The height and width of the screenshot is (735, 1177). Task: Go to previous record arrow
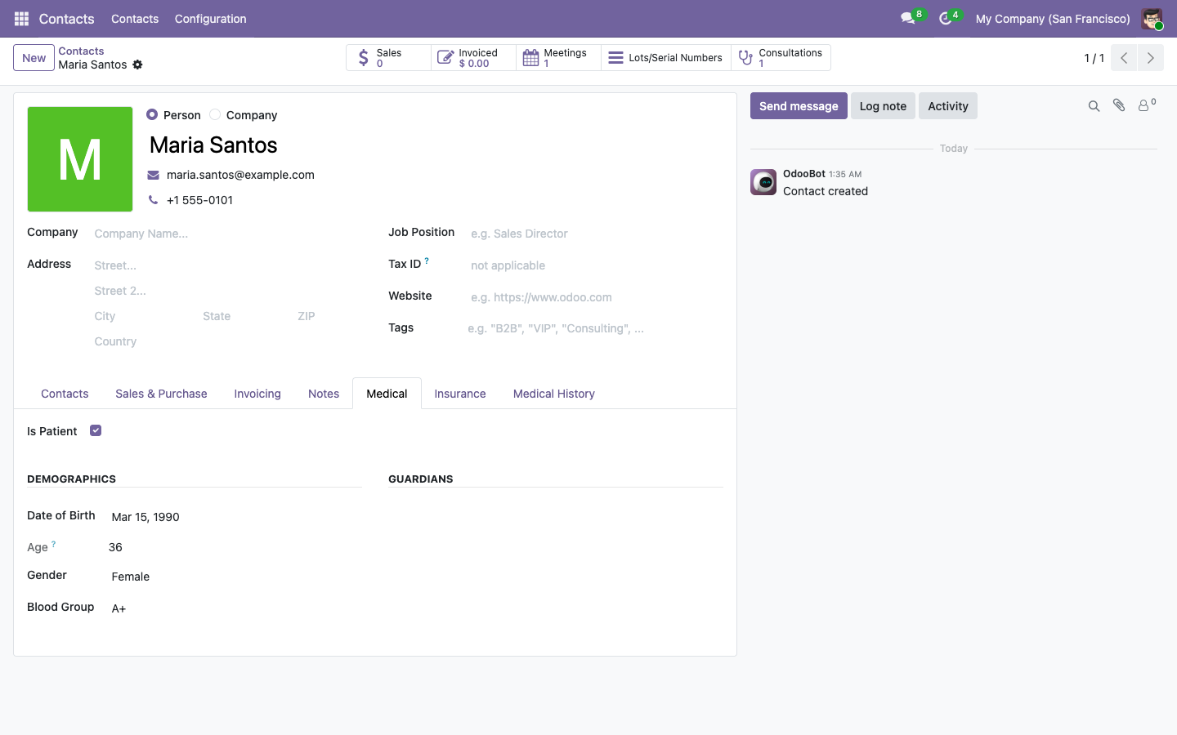1124,58
